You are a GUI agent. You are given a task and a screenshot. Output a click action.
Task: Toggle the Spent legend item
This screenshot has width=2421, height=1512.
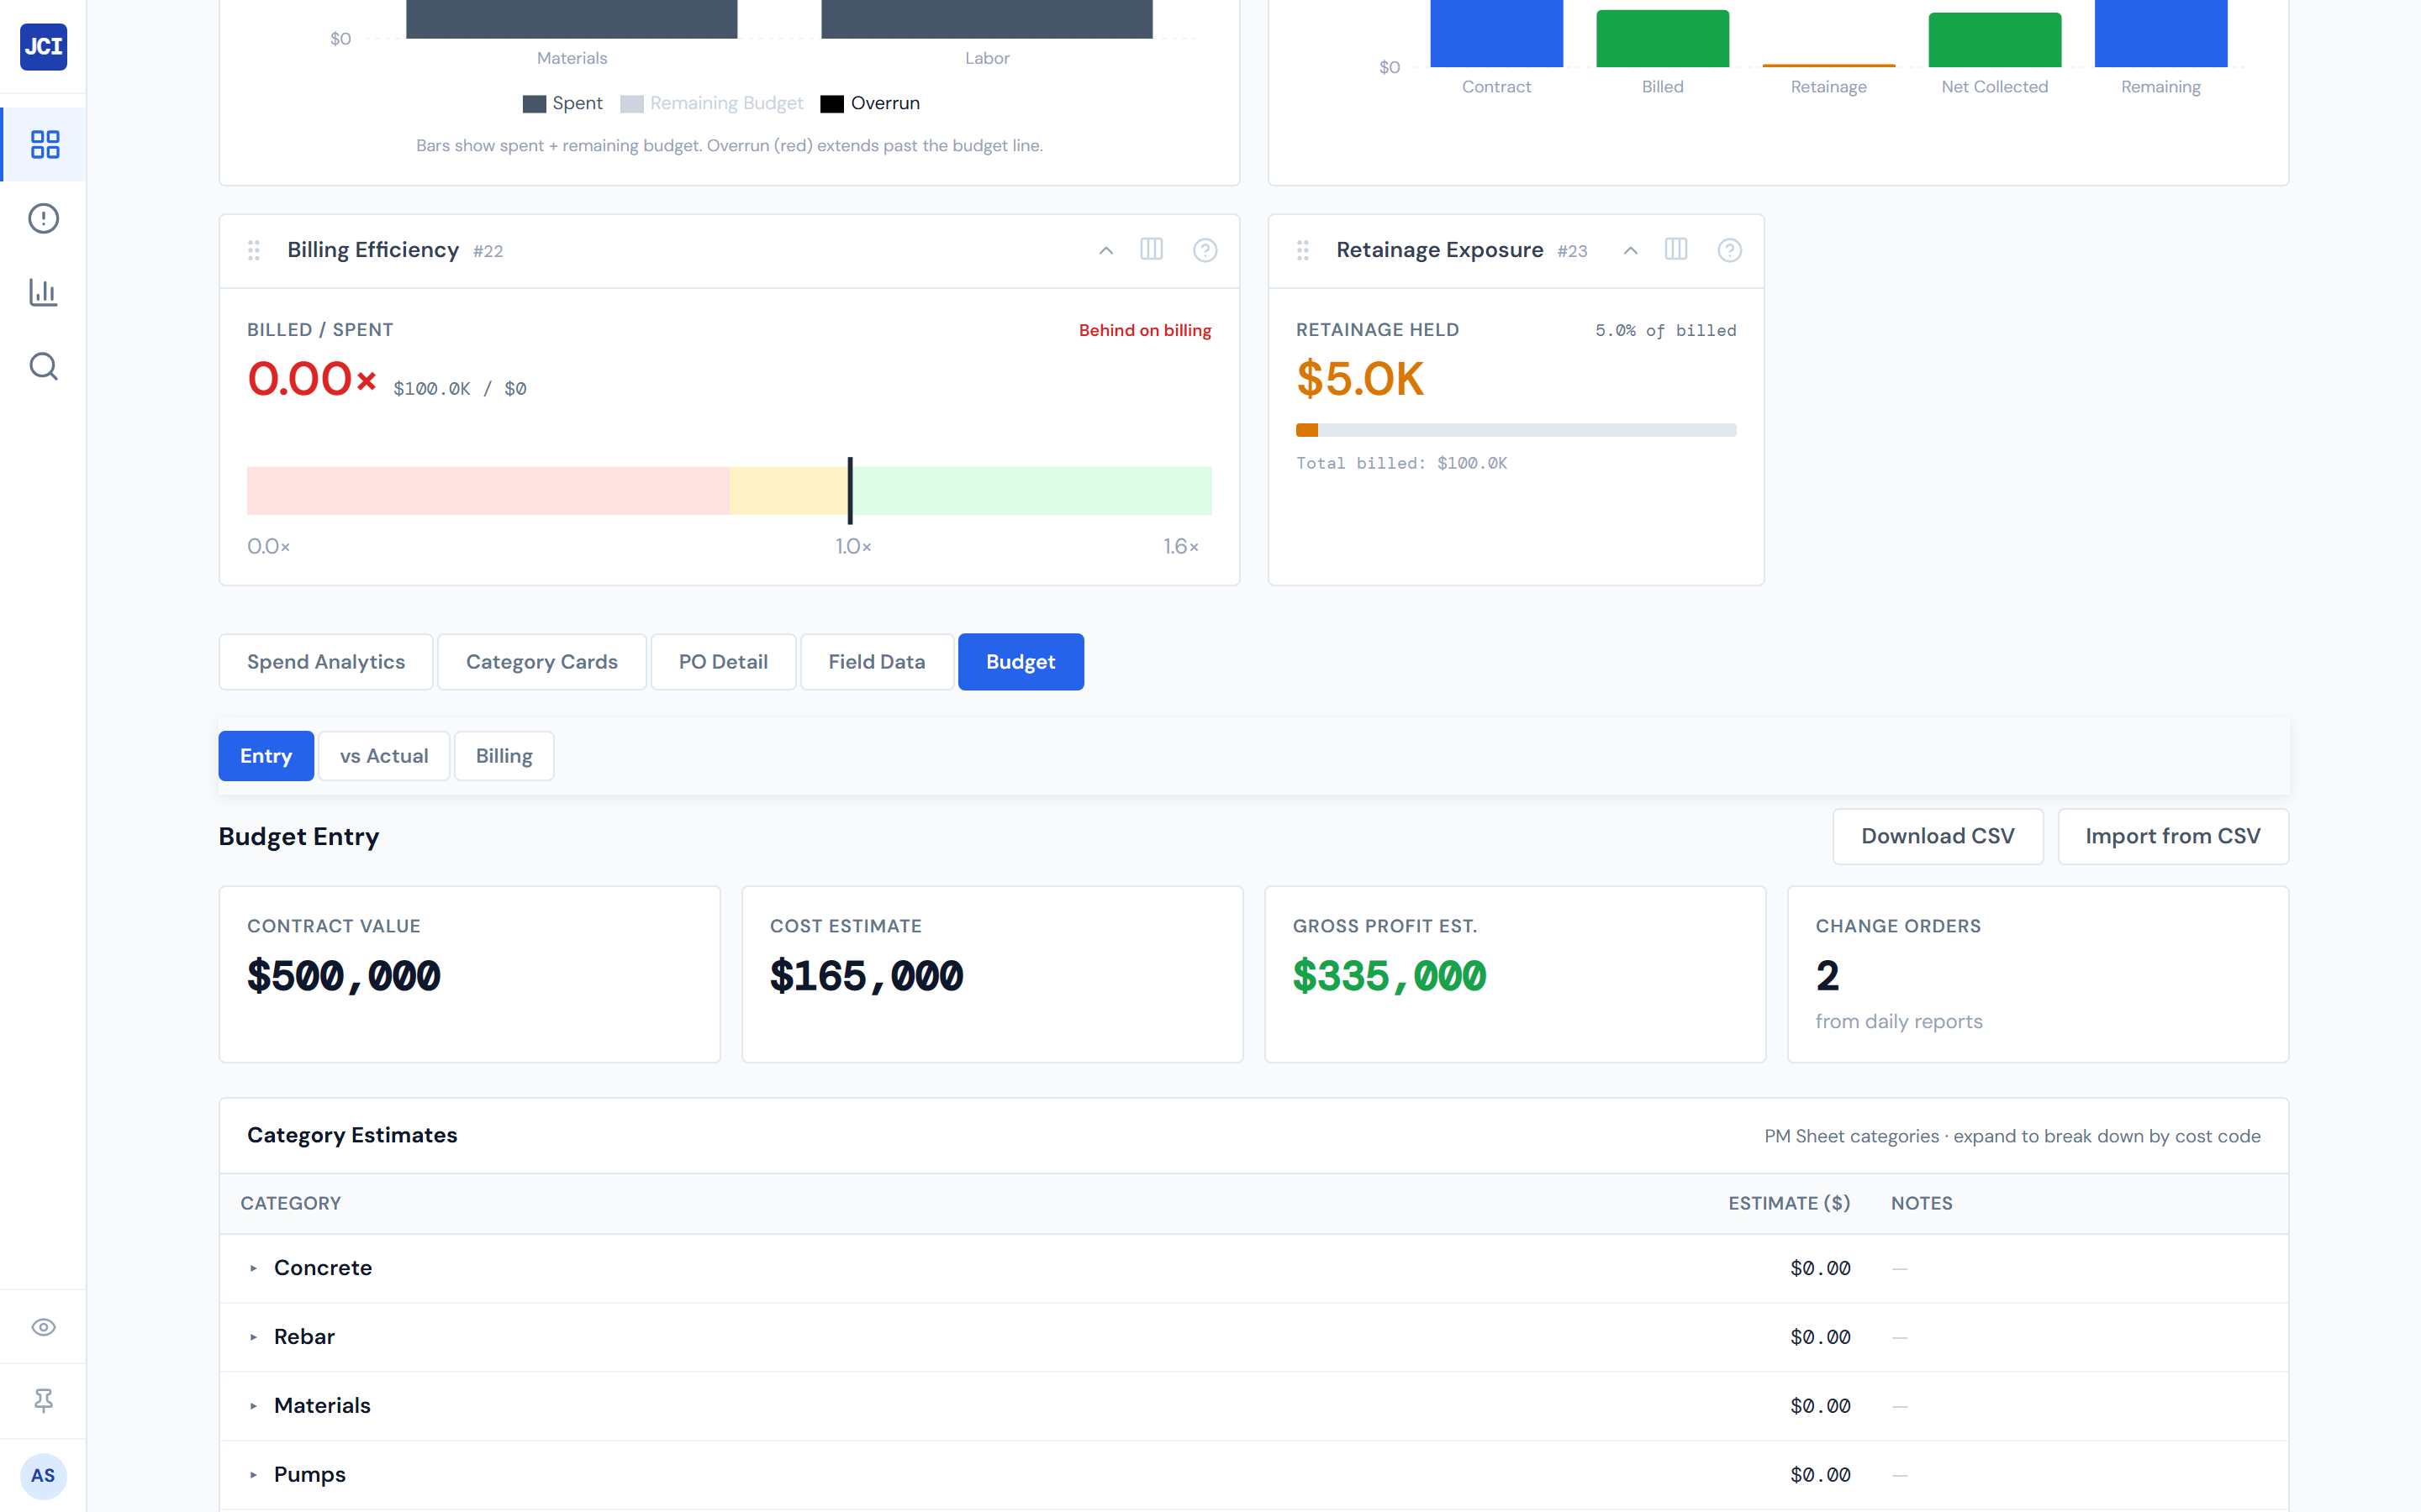click(563, 103)
